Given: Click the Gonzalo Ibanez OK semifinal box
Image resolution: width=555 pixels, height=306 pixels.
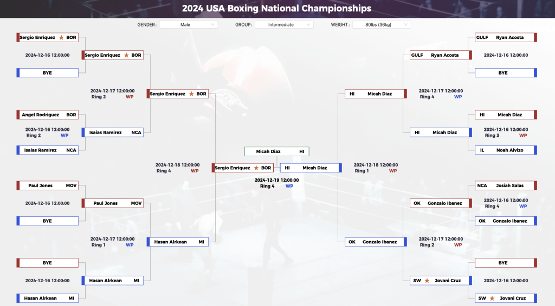Looking at the screenshot, I should tap(376, 242).
